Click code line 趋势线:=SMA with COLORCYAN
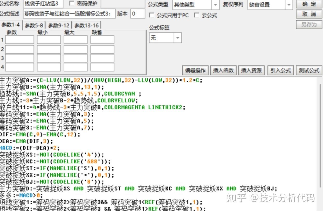The width and height of the screenshot is (323, 211). pos(71,94)
